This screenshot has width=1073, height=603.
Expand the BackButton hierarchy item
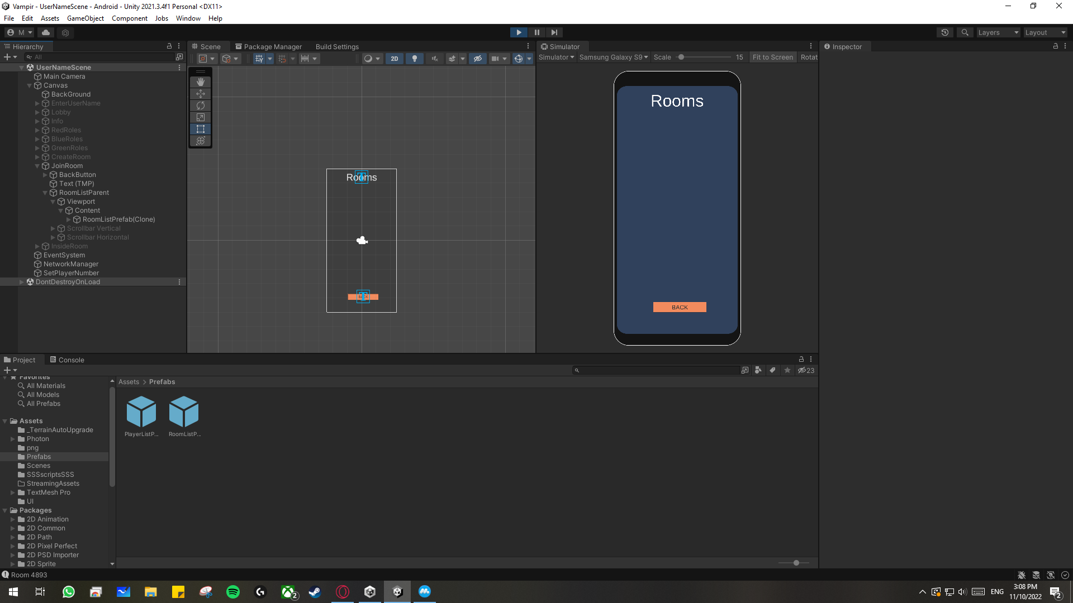(x=45, y=175)
